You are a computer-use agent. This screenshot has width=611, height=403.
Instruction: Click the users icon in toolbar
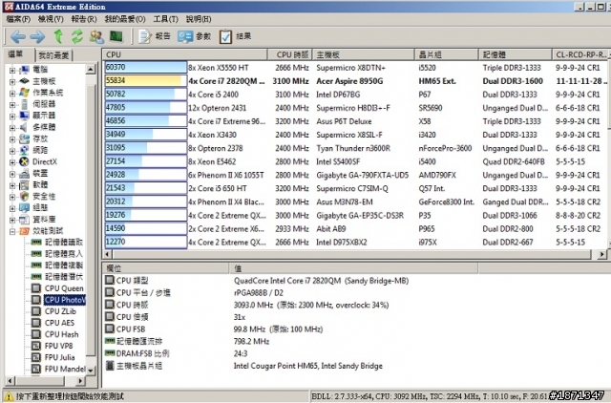pos(96,37)
